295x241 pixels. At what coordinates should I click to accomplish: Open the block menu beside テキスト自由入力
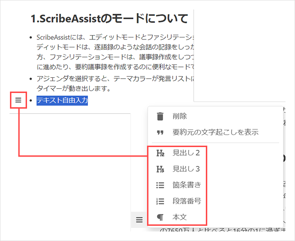(18, 100)
